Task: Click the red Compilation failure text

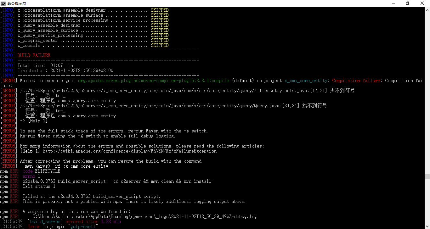Action: point(356,81)
